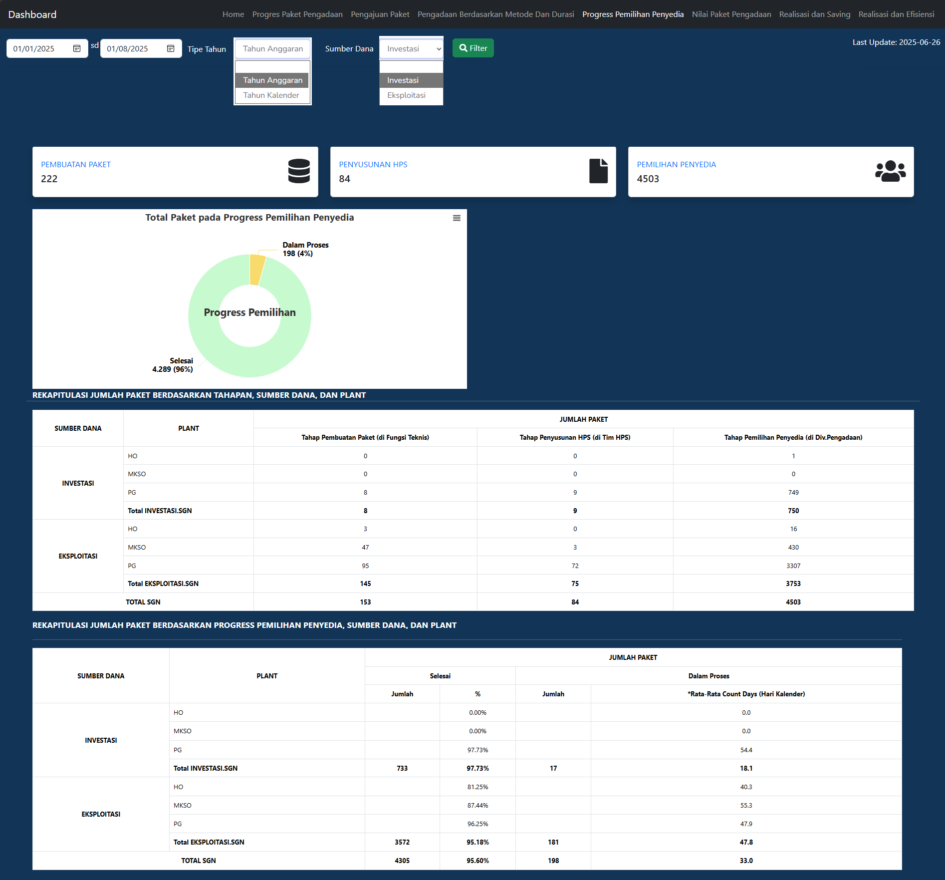Open calendar picker for end date 01/08/2025
945x880 pixels.
pos(171,48)
